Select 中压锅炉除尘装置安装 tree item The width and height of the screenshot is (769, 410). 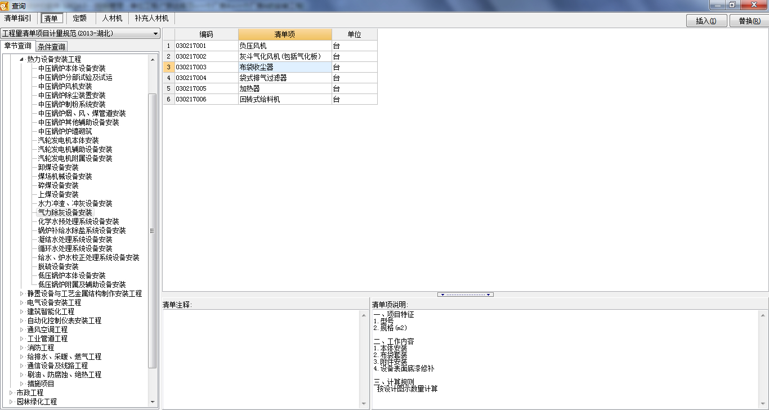click(x=71, y=95)
